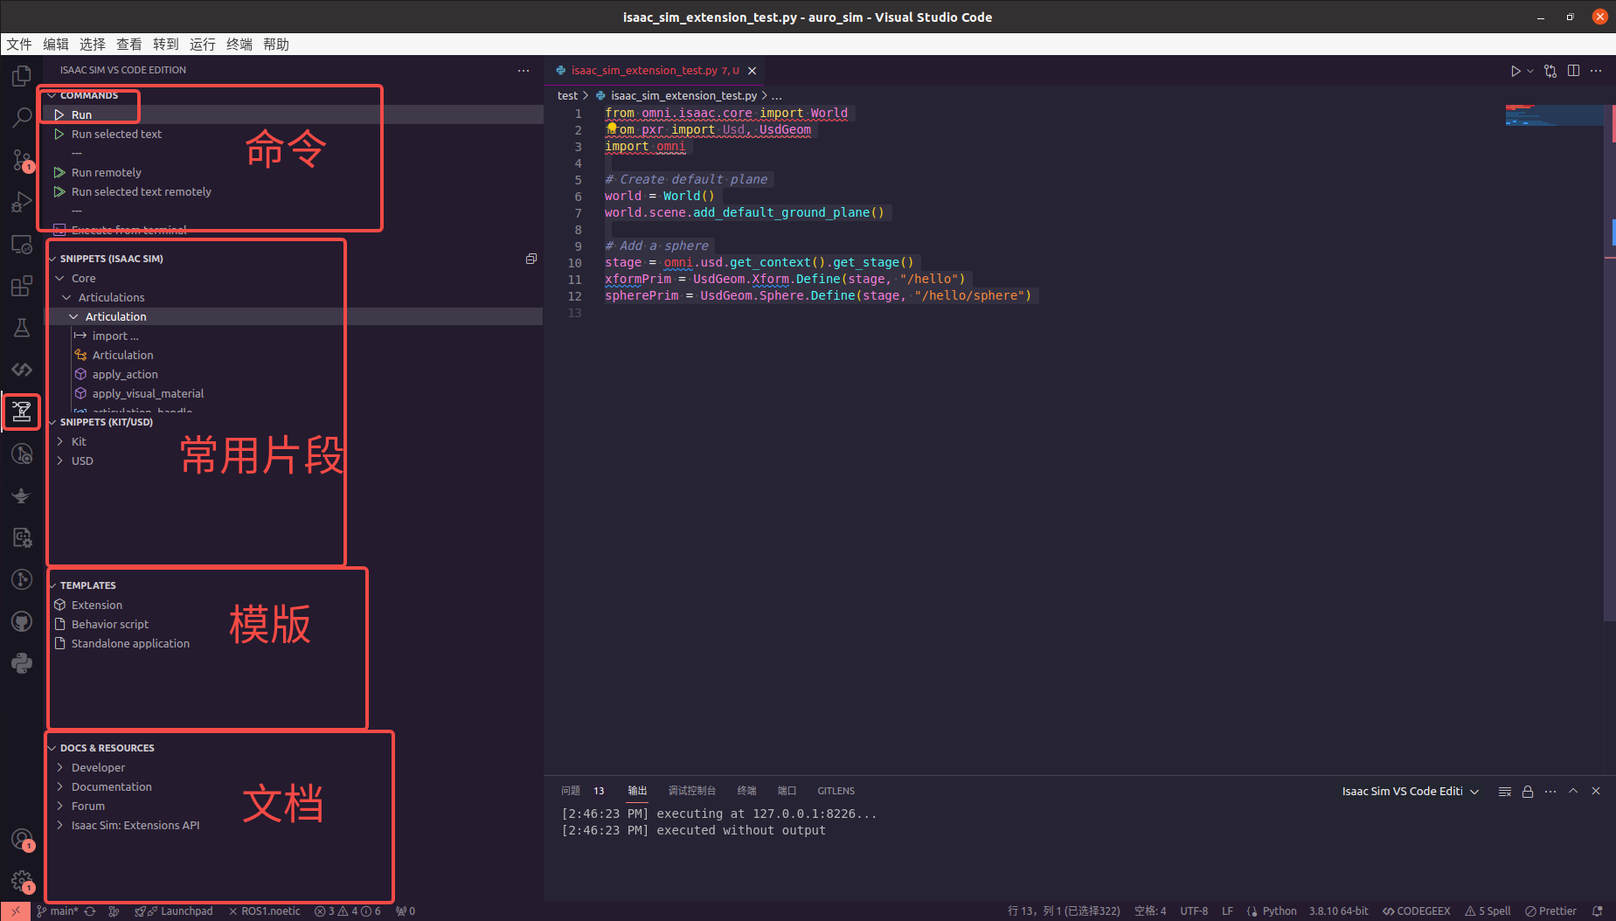1616x921 pixels.
Task: Open the output channel dropdown
Action: tap(1410, 792)
